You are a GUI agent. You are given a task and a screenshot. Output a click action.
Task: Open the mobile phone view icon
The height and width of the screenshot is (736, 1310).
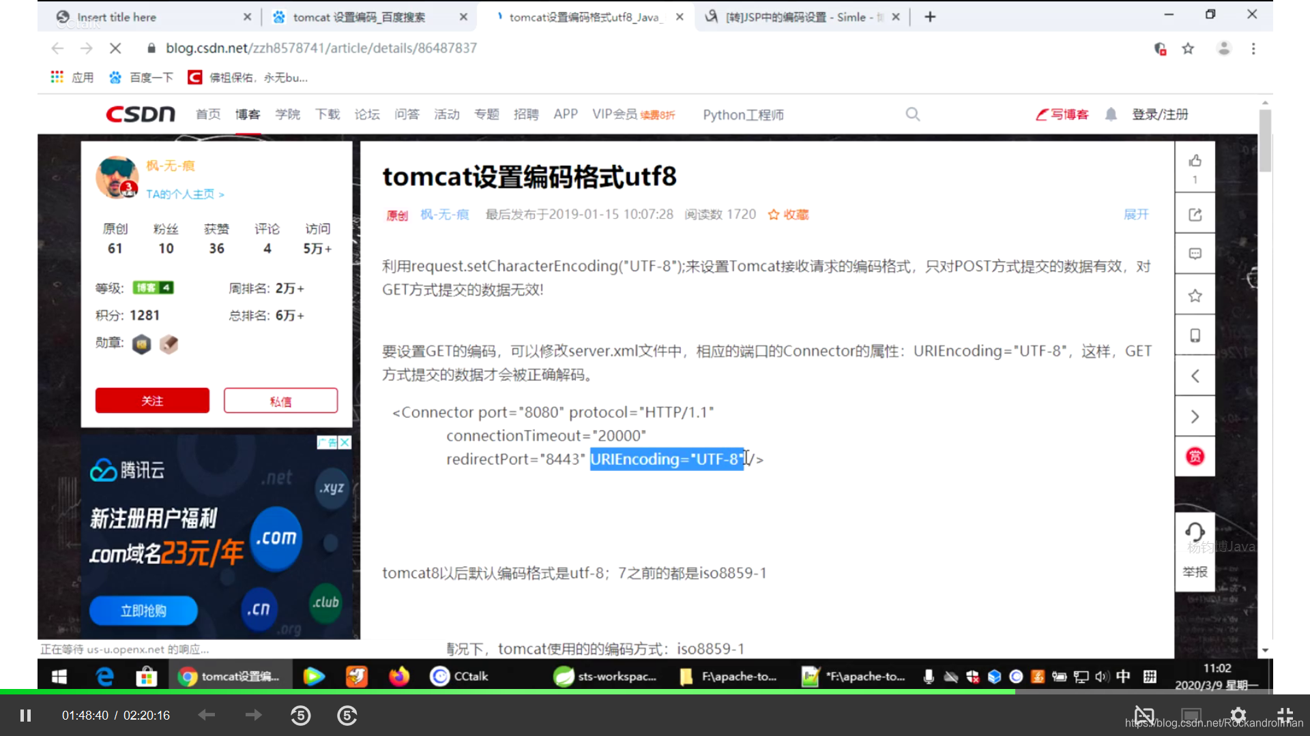point(1195,335)
